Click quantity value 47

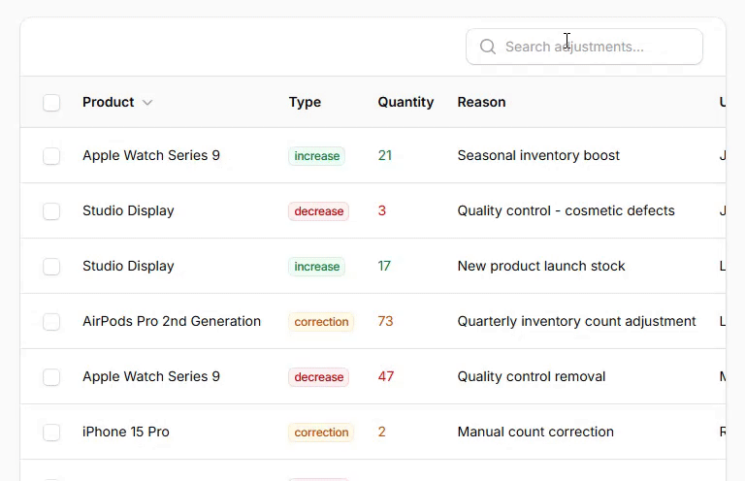coord(386,376)
